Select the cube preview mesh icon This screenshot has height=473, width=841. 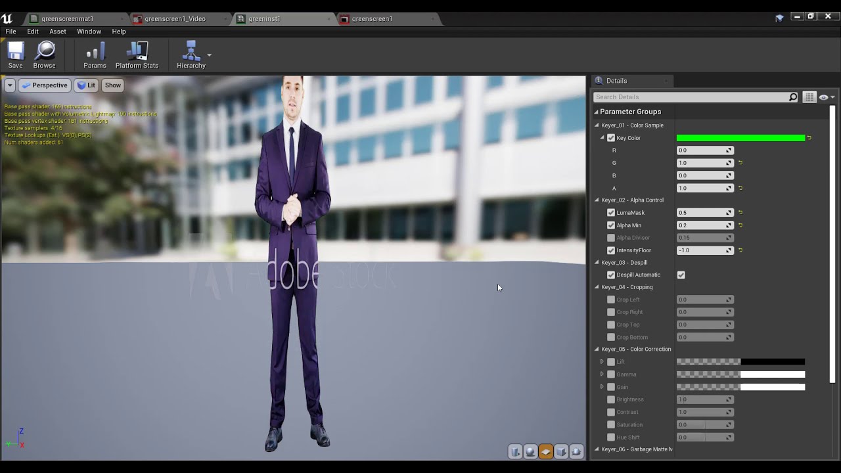pyautogui.click(x=561, y=451)
